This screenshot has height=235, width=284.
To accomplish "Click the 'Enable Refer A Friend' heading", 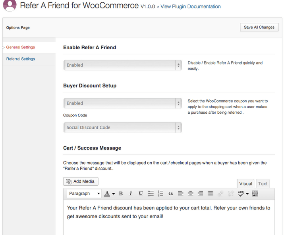I will (x=90, y=47).
